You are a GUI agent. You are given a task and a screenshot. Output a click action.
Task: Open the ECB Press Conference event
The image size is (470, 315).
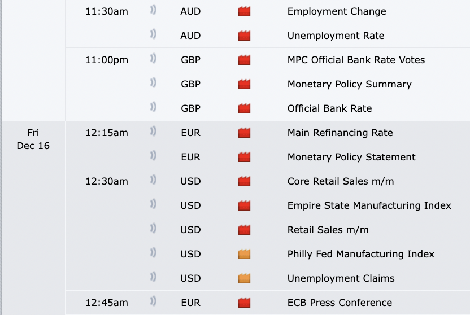coord(340,303)
